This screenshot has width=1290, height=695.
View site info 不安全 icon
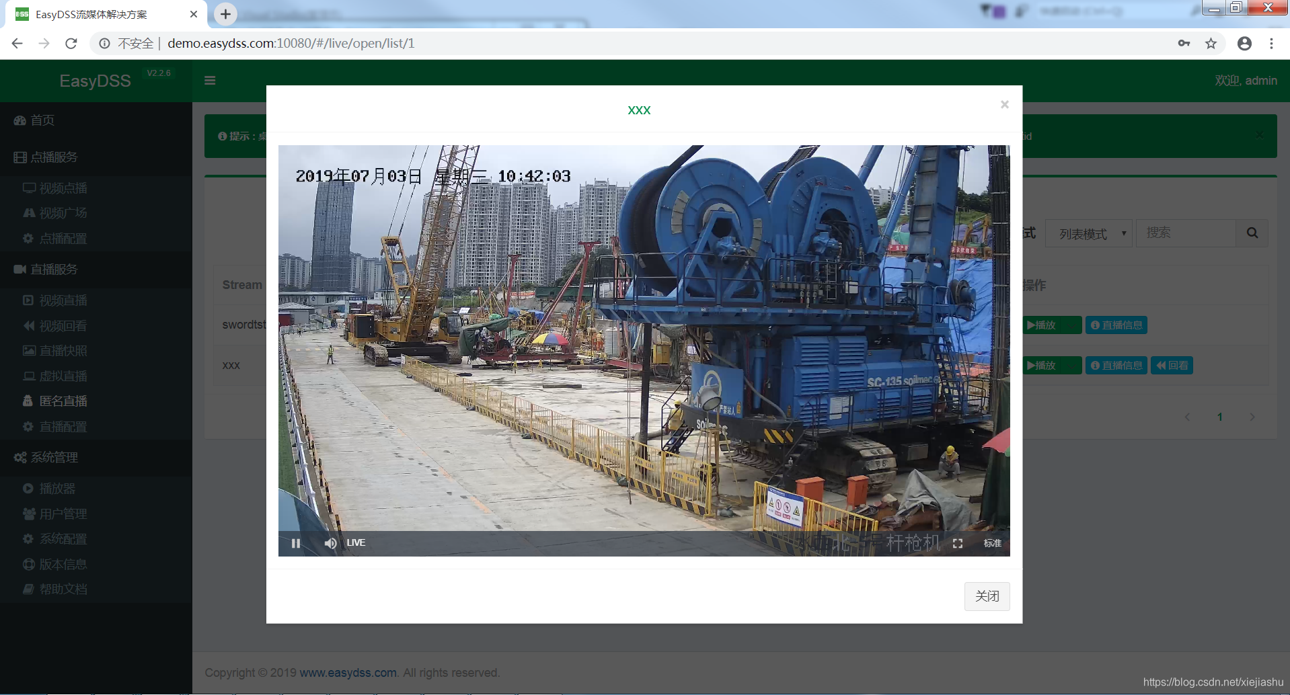point(105,44)
